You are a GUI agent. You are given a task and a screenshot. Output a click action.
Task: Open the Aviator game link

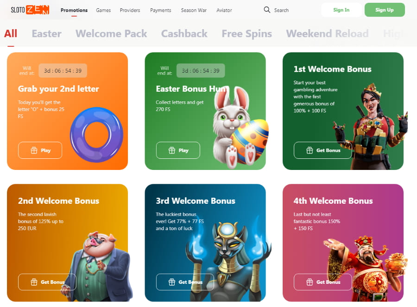[x=224, y=10]
